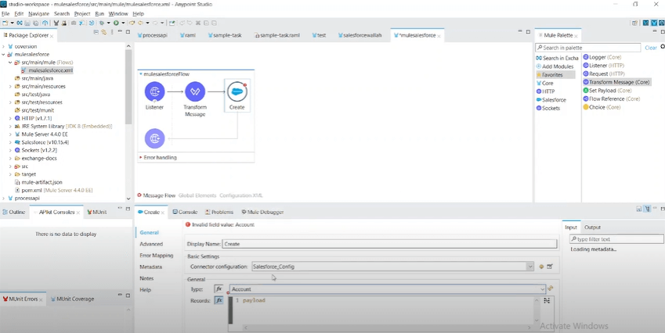Open the Type dropdown showing Account
Viewport: 665px width, 333px height.
point(542,289)
